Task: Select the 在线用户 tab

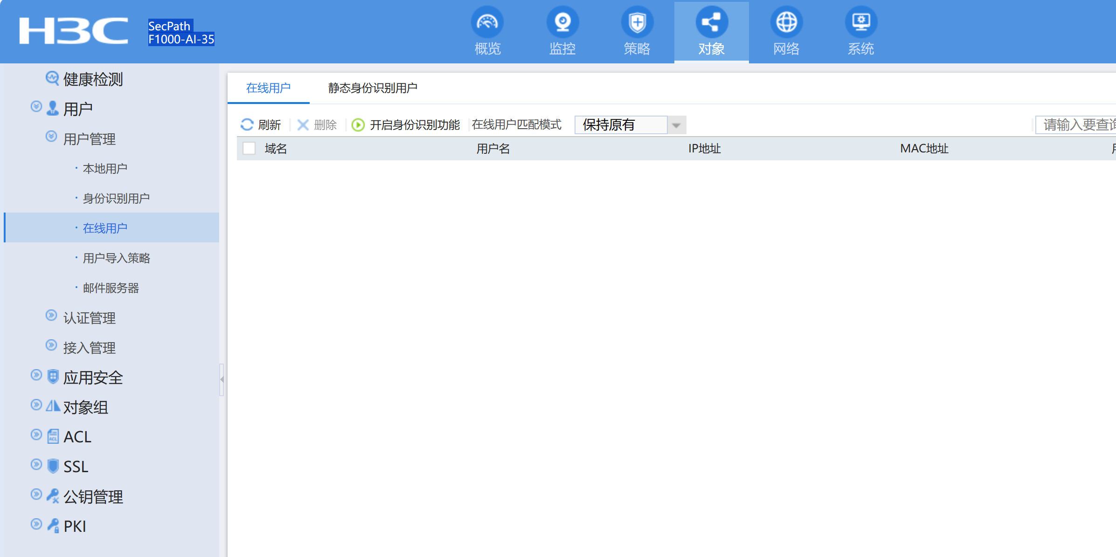Action: 268,88
